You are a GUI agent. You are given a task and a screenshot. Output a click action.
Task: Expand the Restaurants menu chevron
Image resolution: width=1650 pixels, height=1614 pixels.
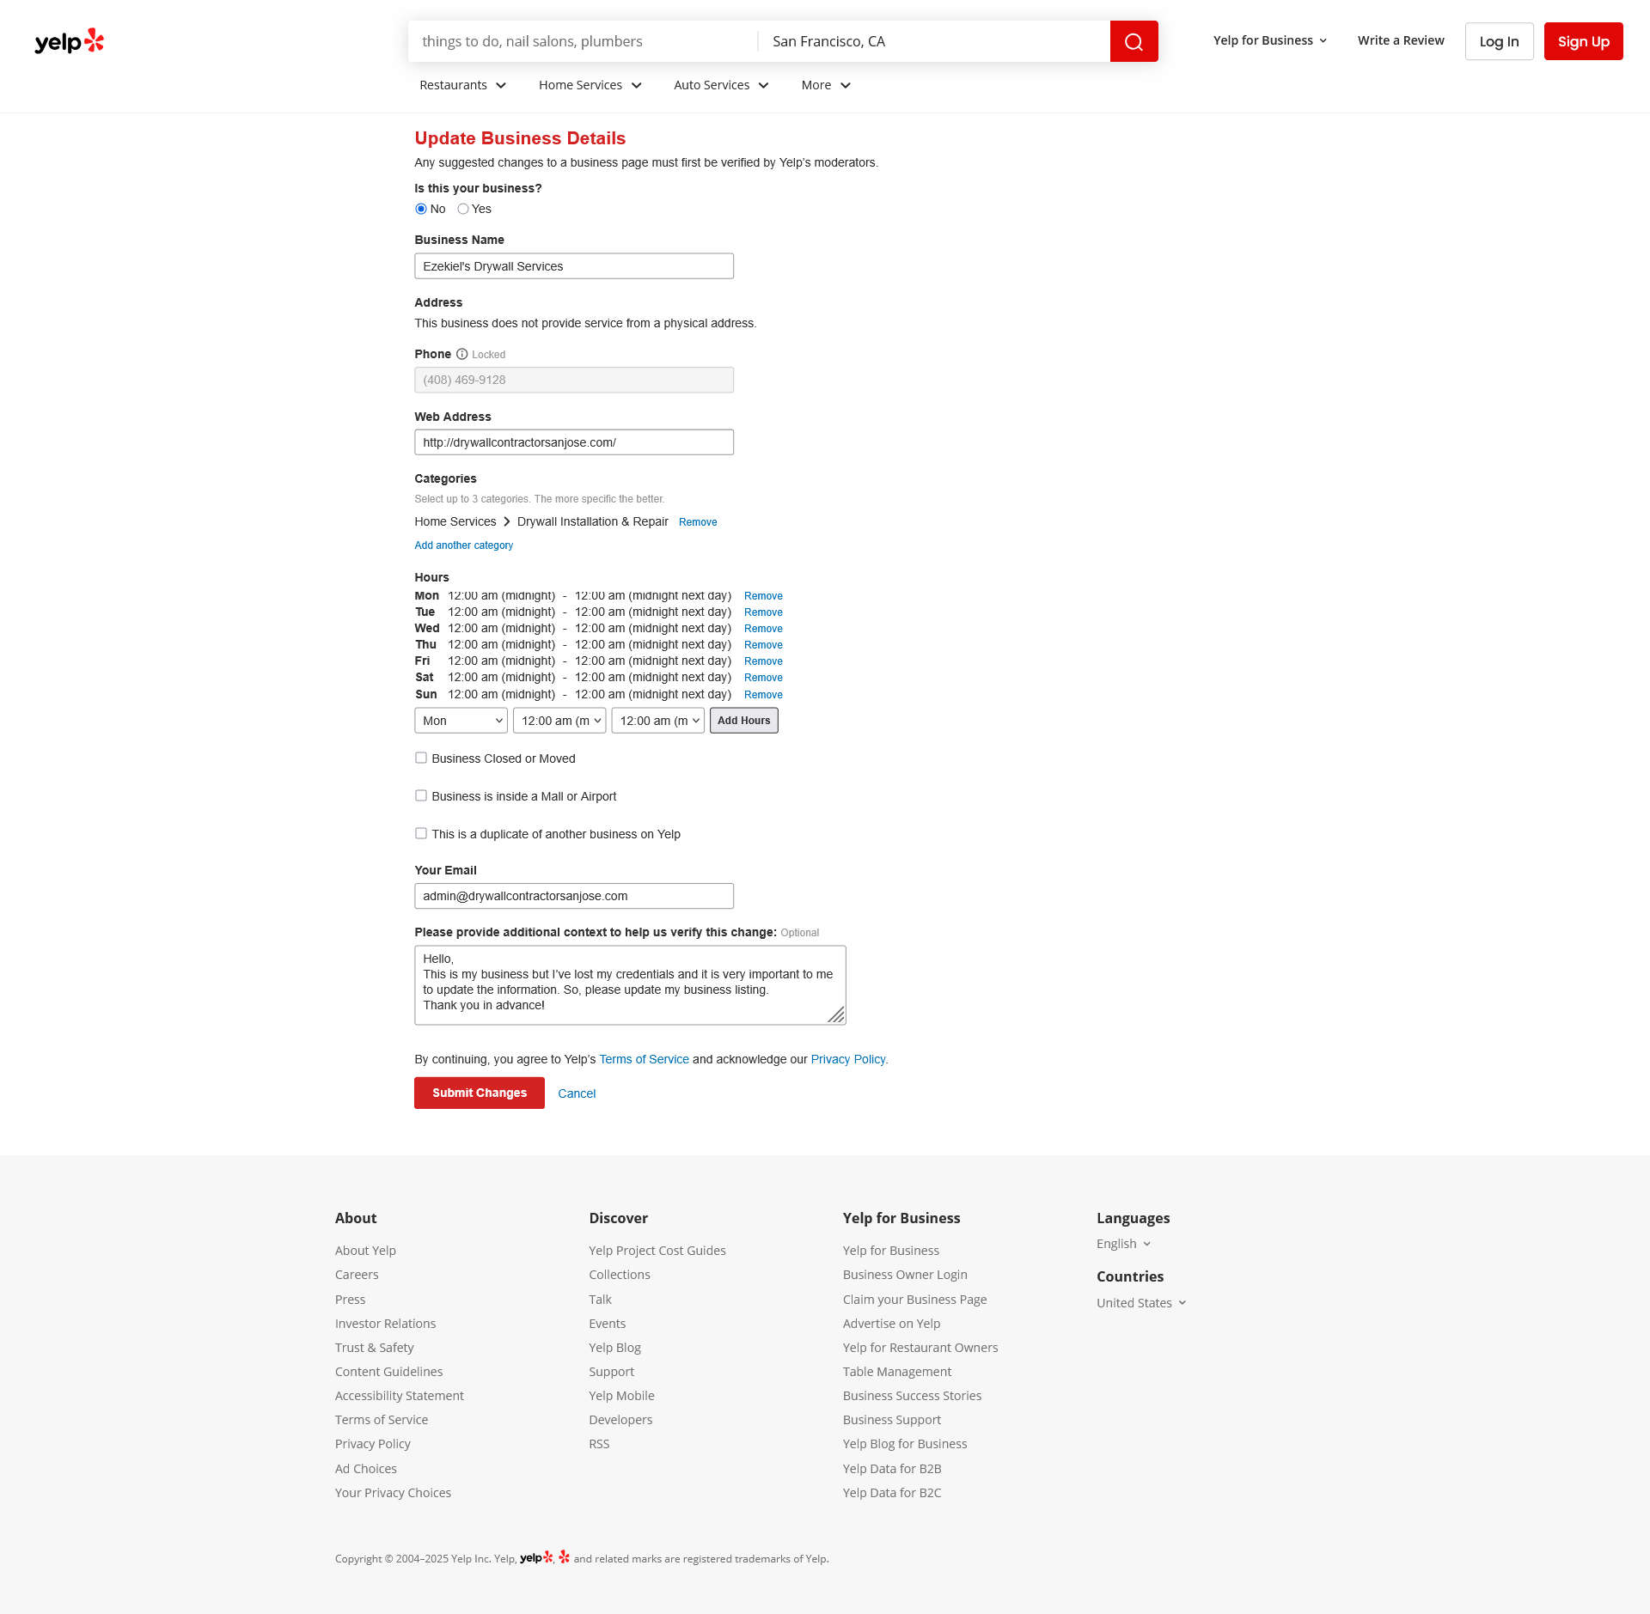pyautogui.click(x=501, y=85)
